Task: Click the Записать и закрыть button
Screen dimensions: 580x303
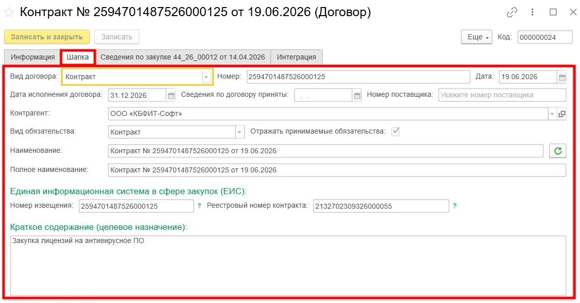Action: pyautogui.click(x=46, y=37)
